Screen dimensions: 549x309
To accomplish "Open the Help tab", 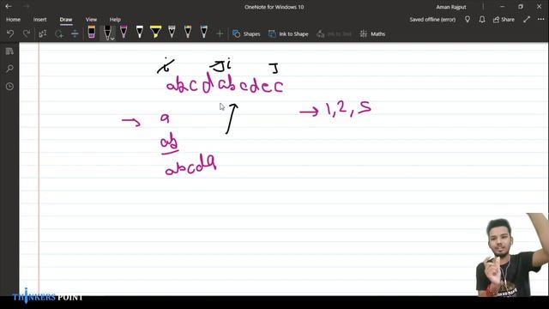I will click(115, 20).
